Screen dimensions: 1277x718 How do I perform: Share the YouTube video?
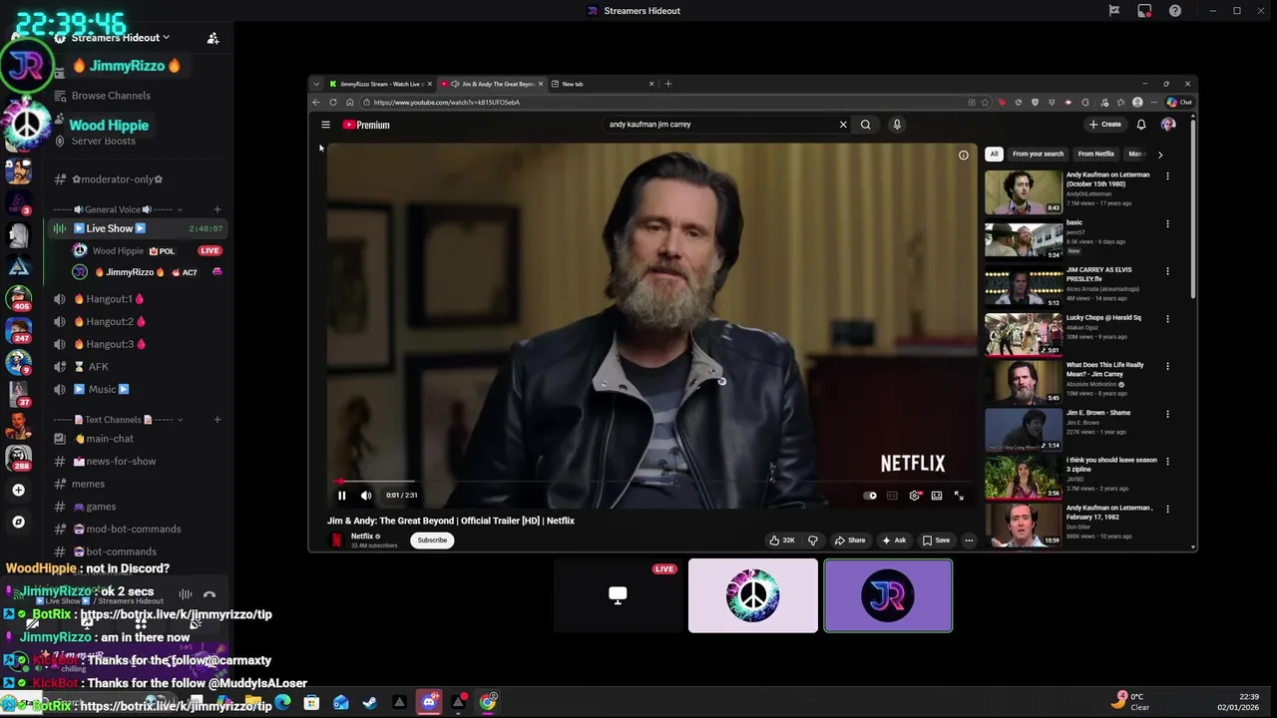850,540
